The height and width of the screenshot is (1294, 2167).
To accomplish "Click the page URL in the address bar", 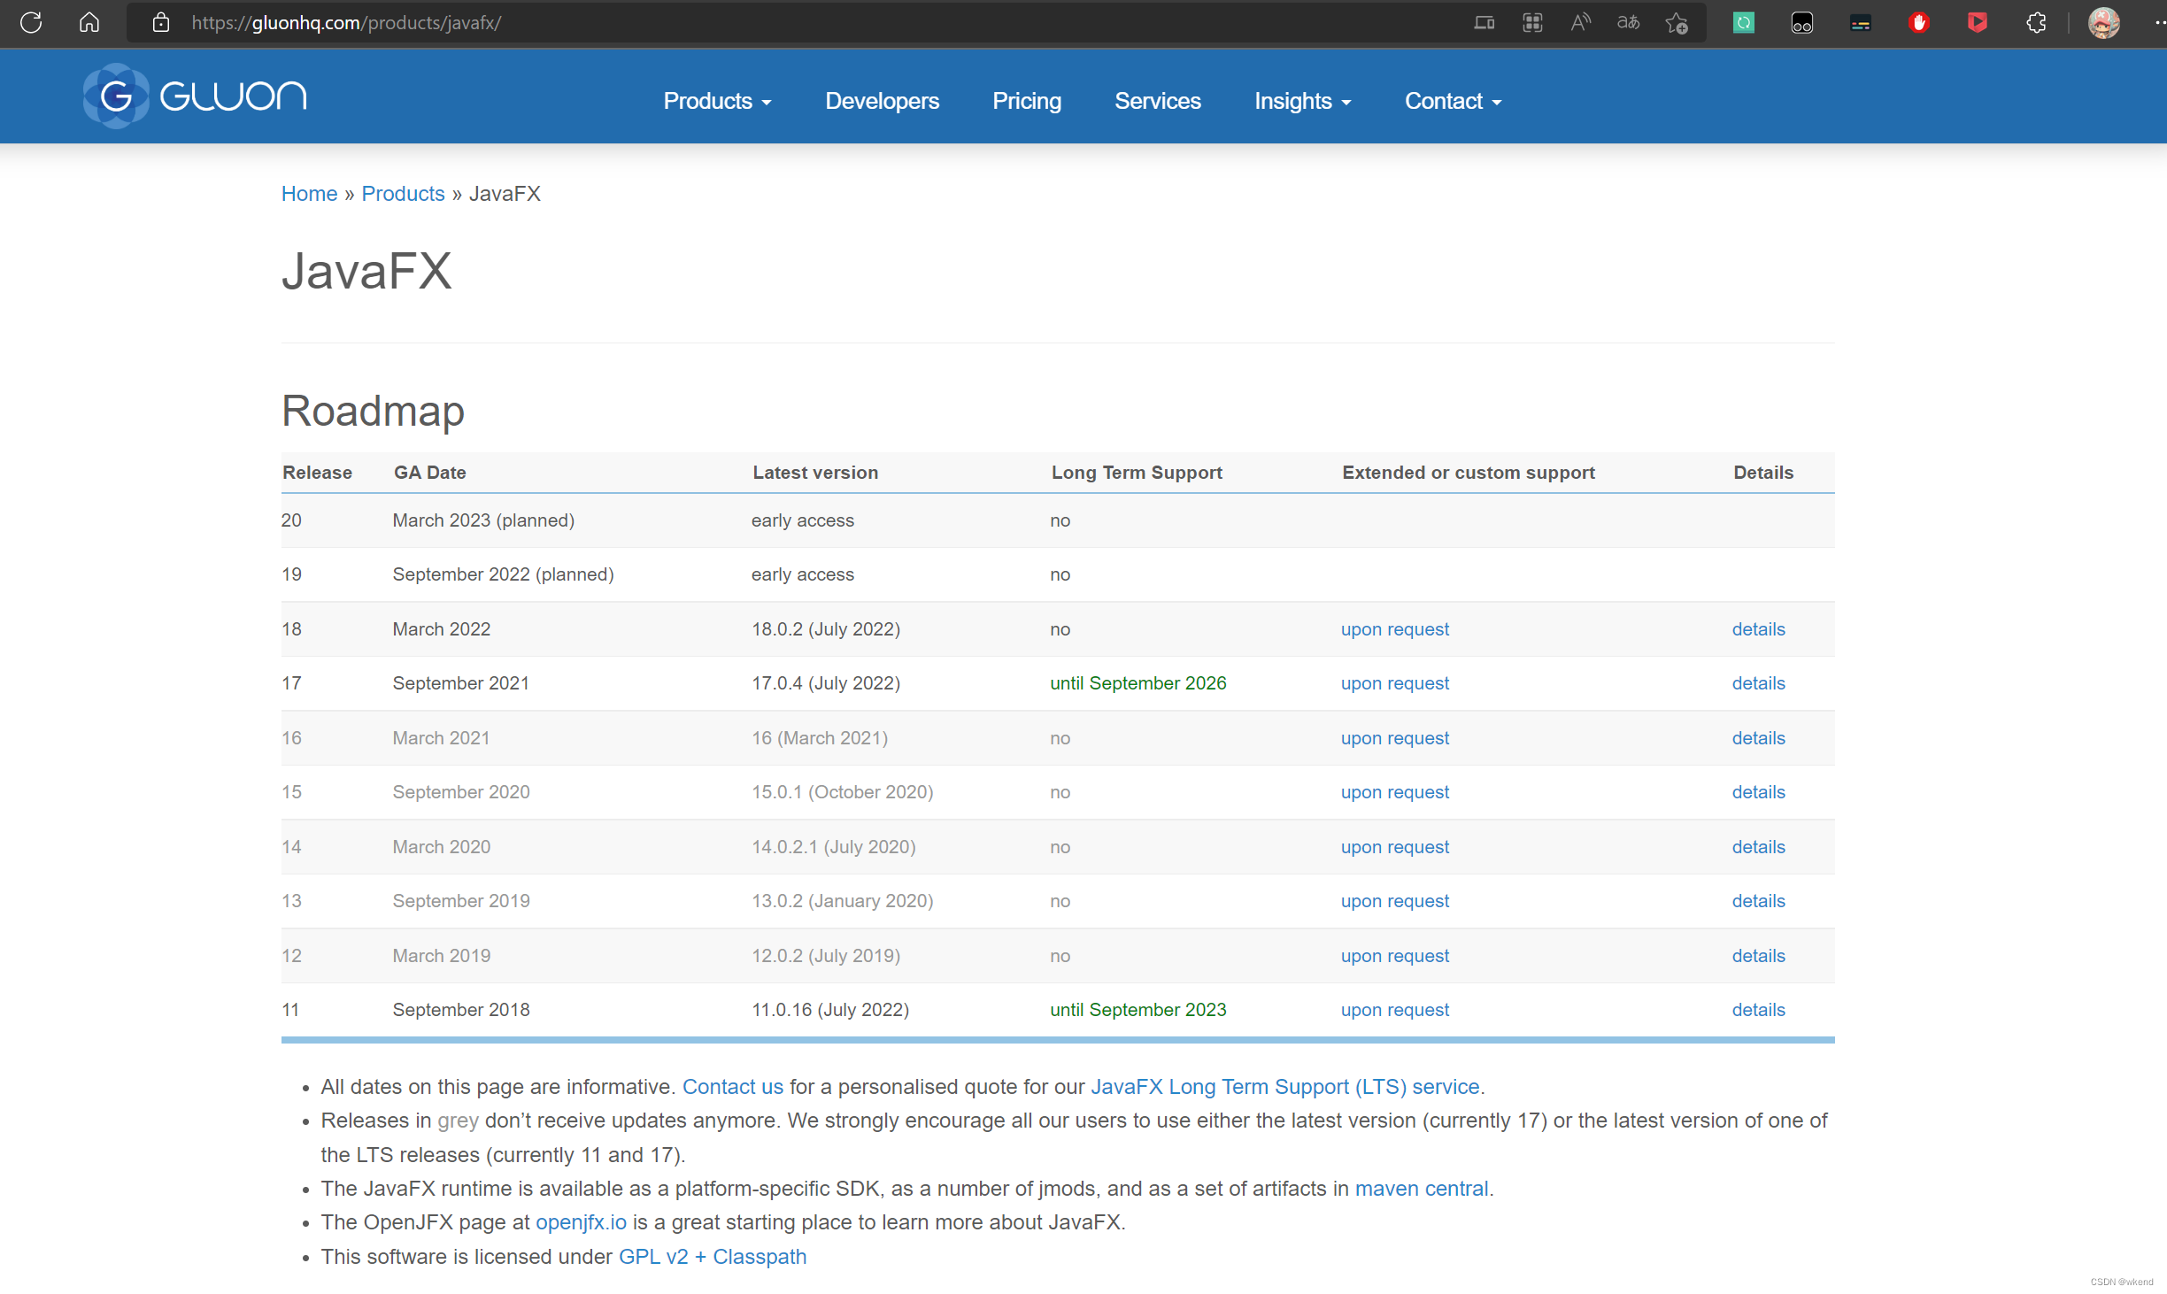I will (x=346, y=23).
